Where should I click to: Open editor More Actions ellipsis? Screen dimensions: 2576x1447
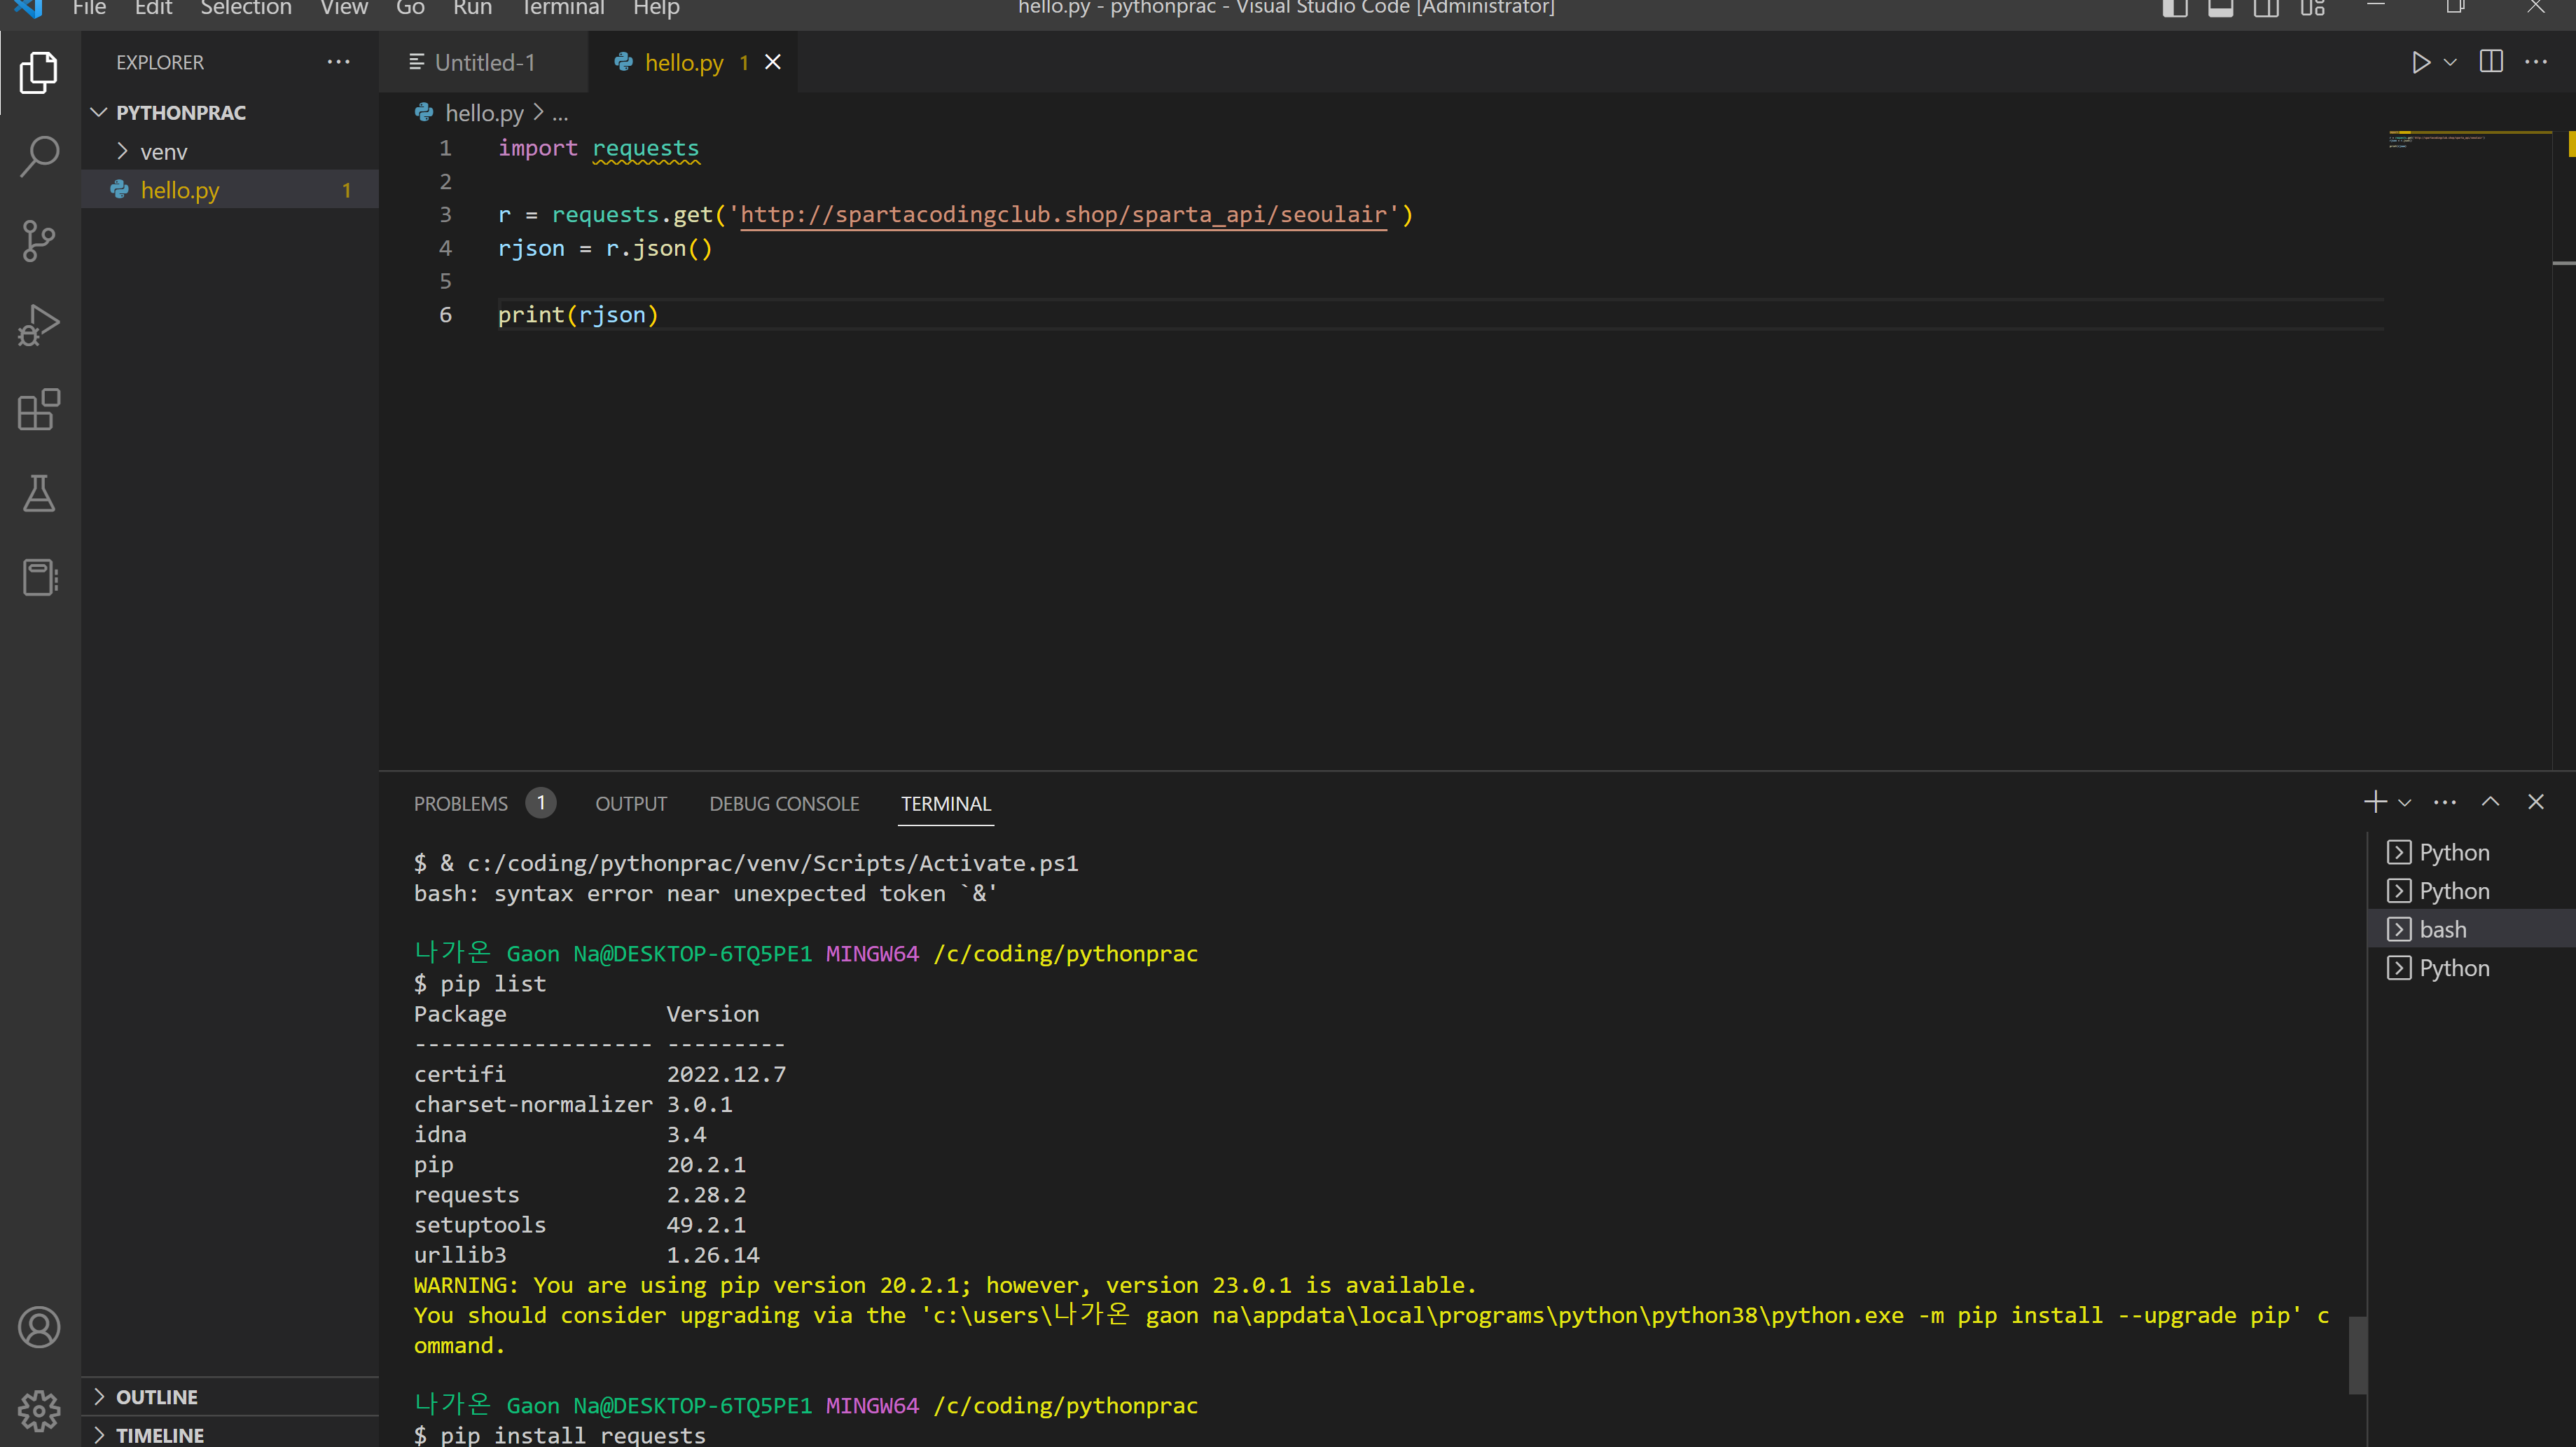point(2536,62)
